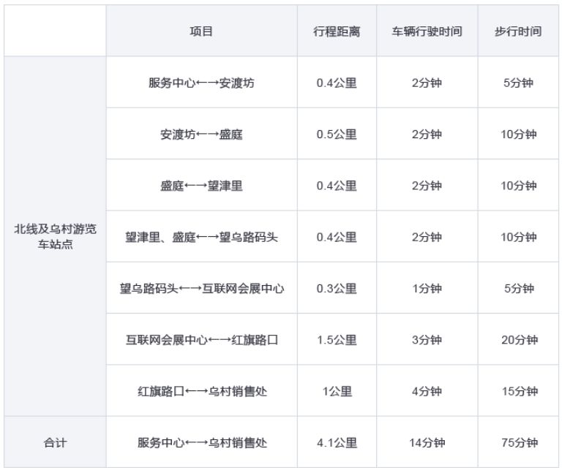
Task: Click the 盛庭←→望津里 route cell
Action: click(x=201, y=186)
